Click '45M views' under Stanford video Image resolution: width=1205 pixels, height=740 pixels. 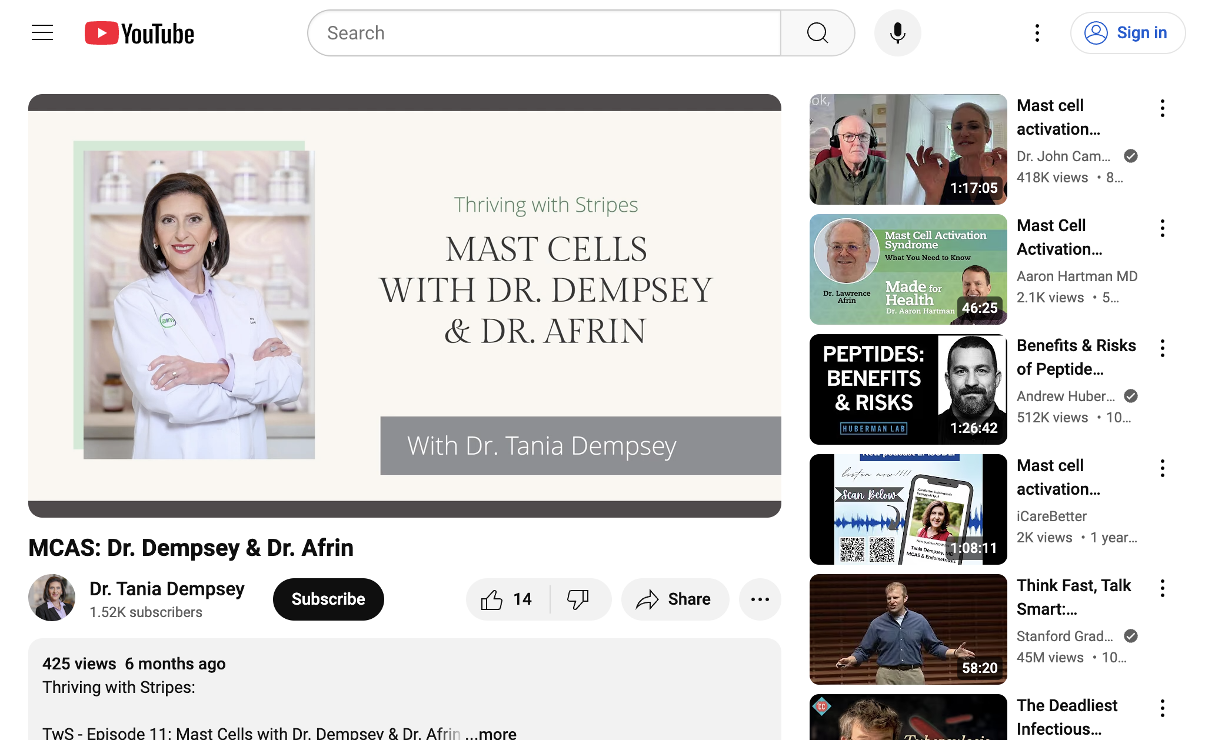(x=1050, y=658)
